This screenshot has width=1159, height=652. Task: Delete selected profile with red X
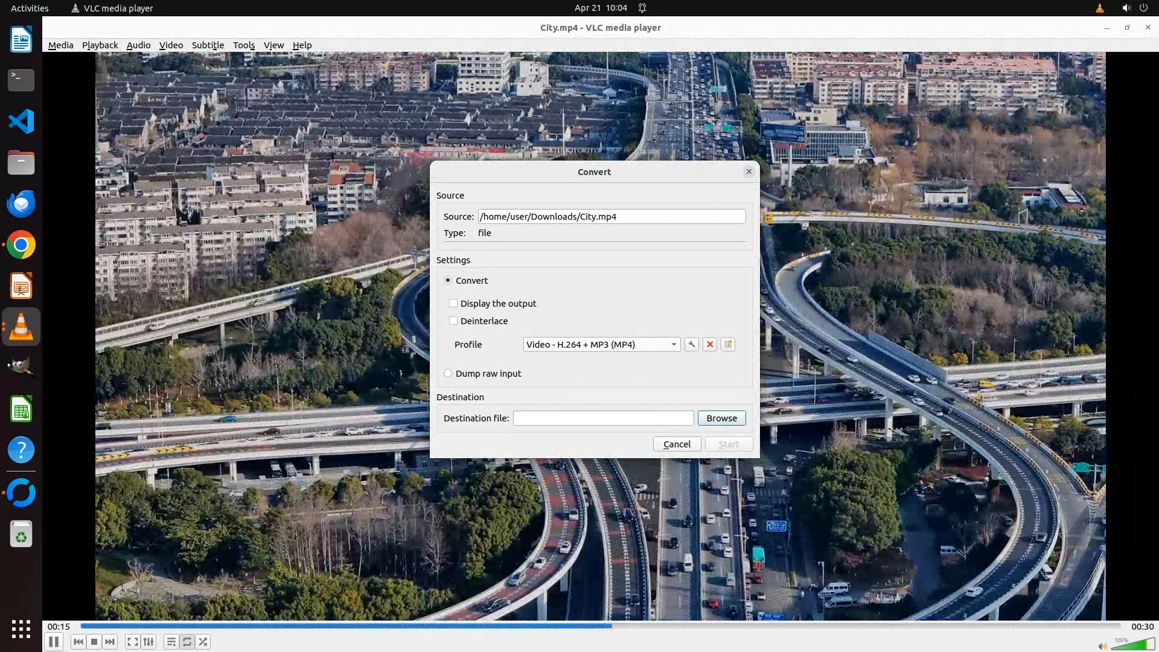(x=710, y=344)
